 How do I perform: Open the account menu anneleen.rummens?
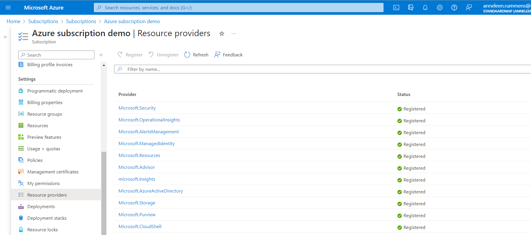[507, 8]
